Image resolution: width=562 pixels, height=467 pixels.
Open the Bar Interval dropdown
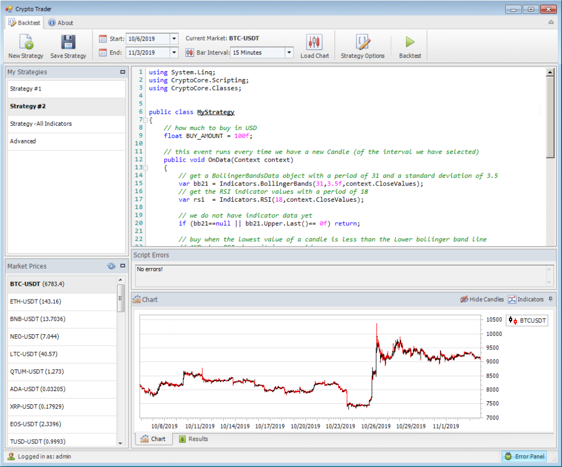pyautogui.click(x=289, y=52)
